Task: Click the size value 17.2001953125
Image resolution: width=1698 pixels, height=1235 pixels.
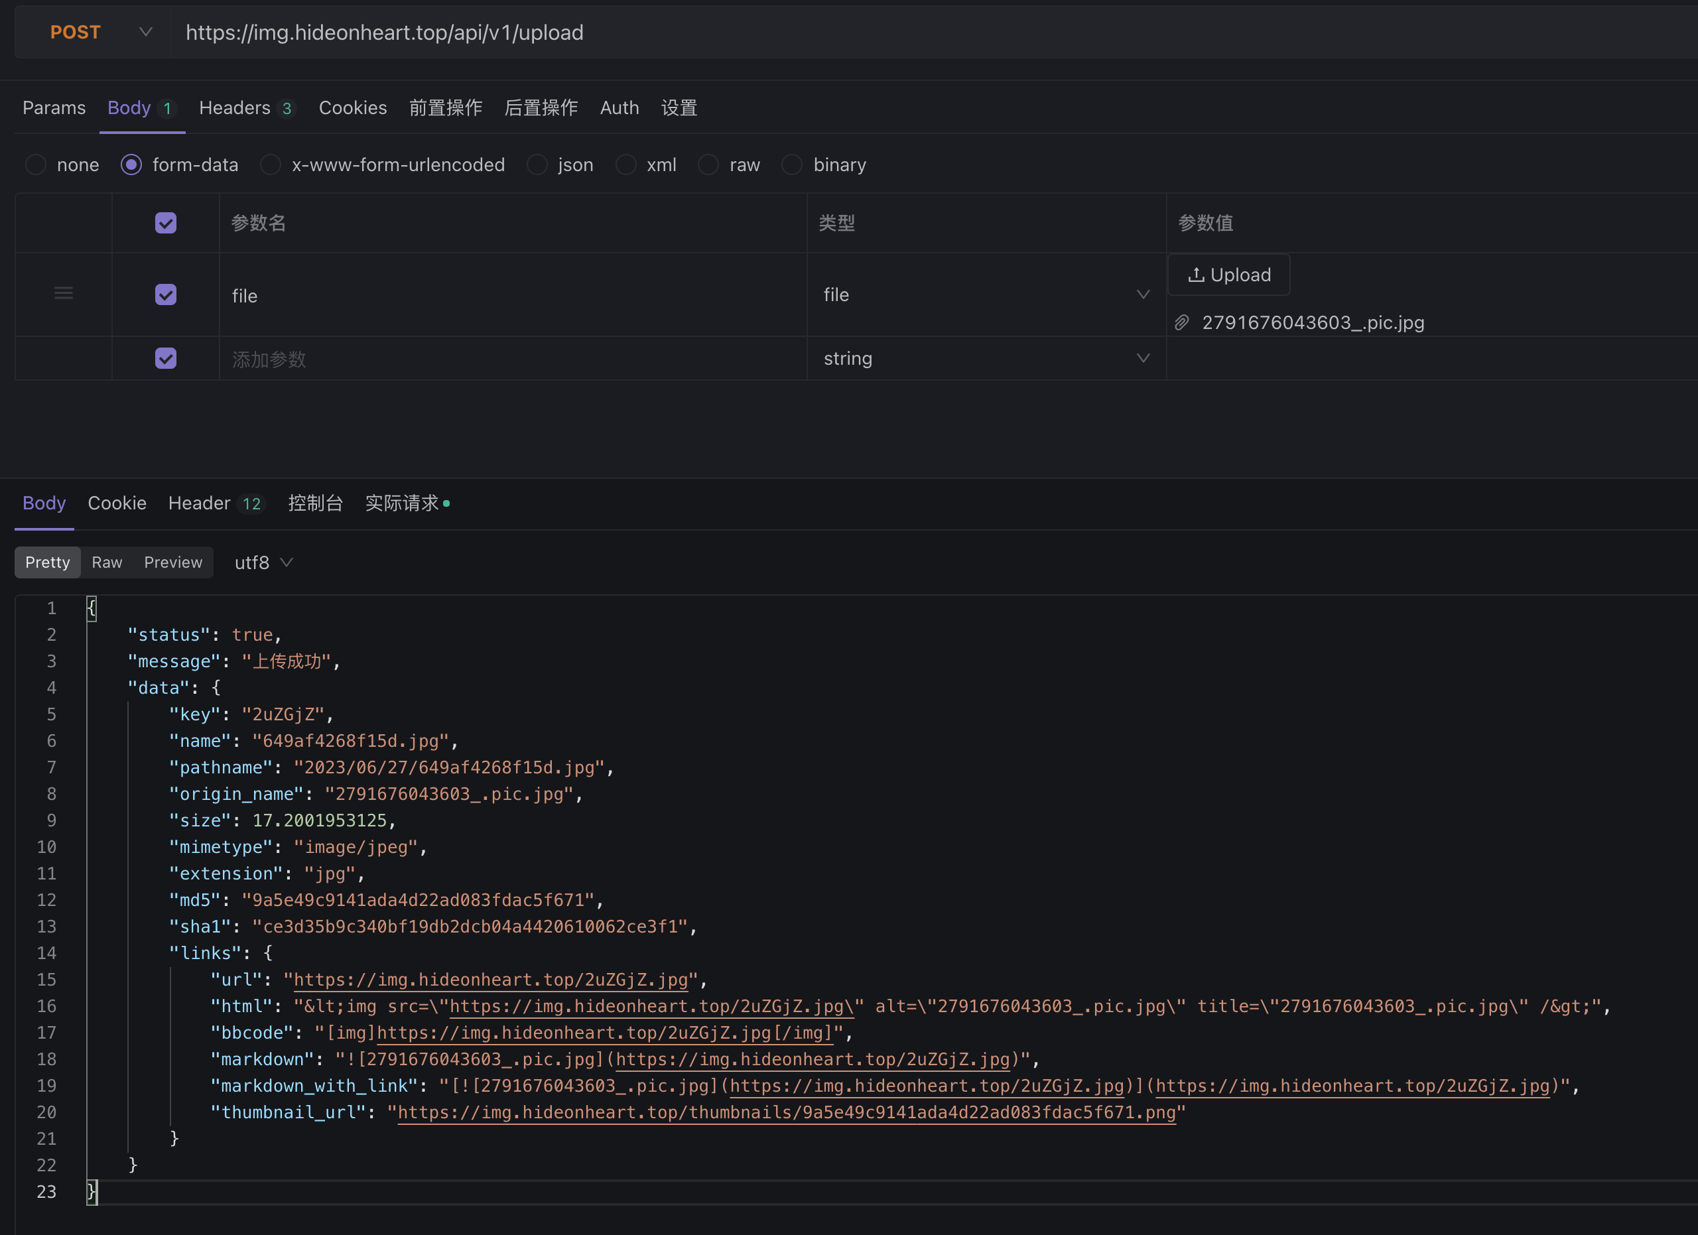Action: 320,820
